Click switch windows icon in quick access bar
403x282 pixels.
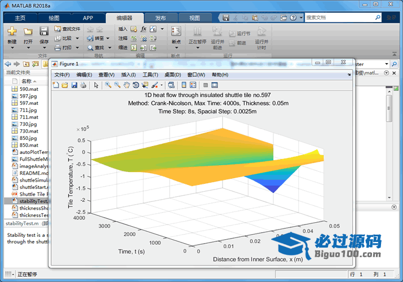[284, 17]
